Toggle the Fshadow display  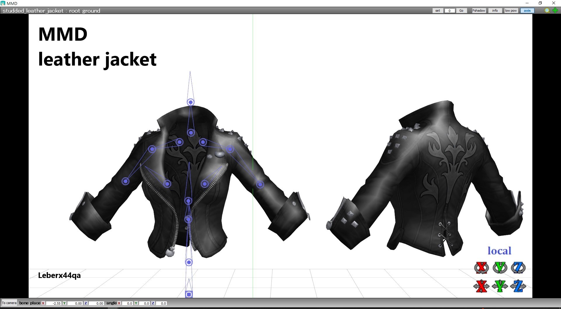coord(479,10)
